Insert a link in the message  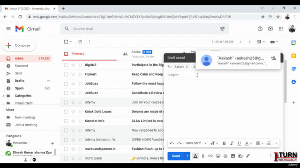210,156
